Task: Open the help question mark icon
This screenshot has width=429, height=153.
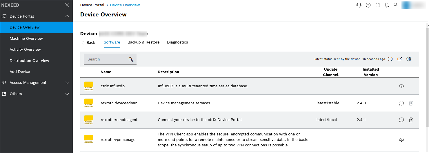Action: click(x=368, y=5)
